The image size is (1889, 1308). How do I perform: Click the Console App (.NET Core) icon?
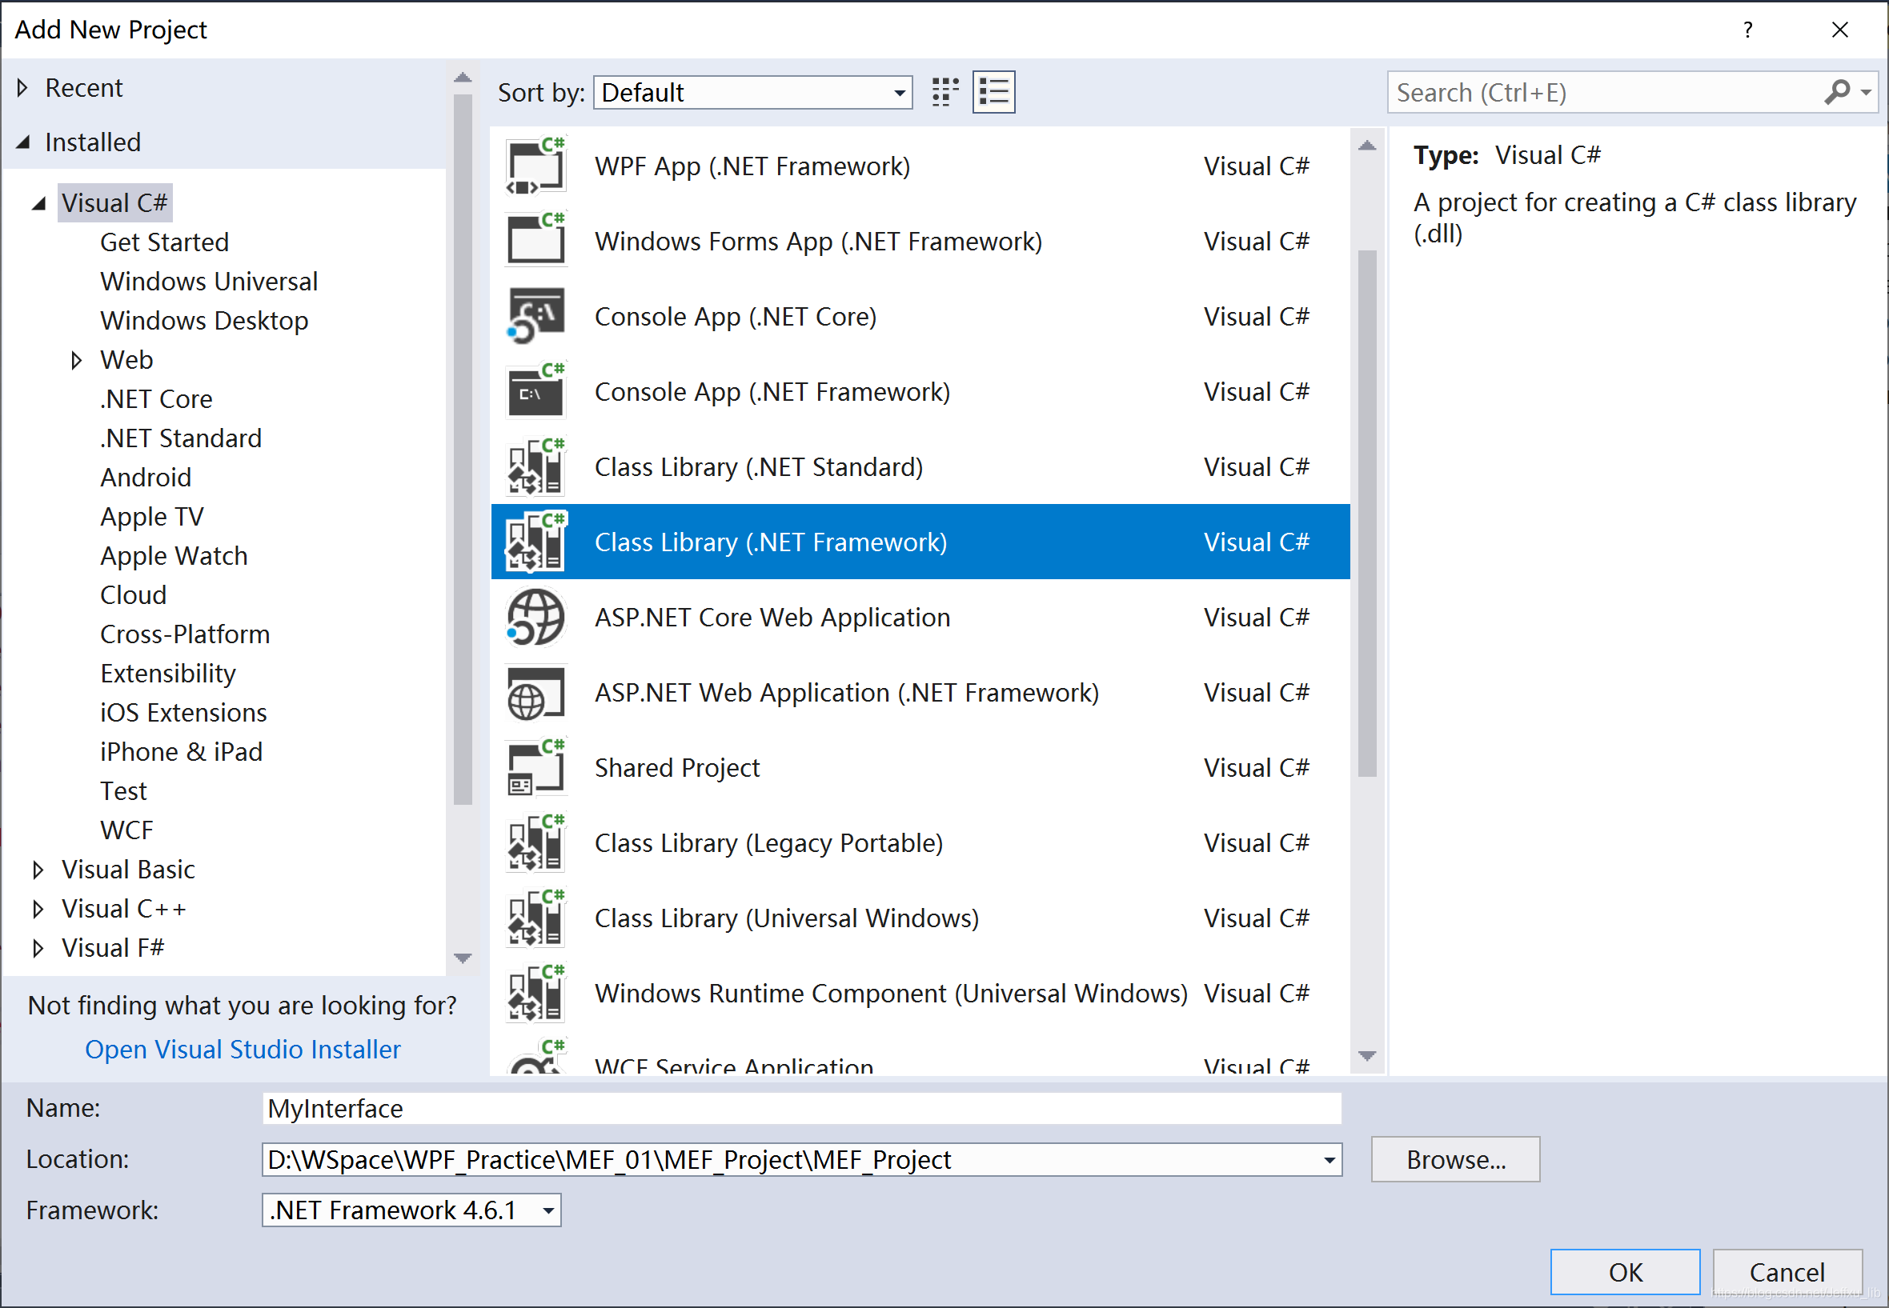point(535,316)
